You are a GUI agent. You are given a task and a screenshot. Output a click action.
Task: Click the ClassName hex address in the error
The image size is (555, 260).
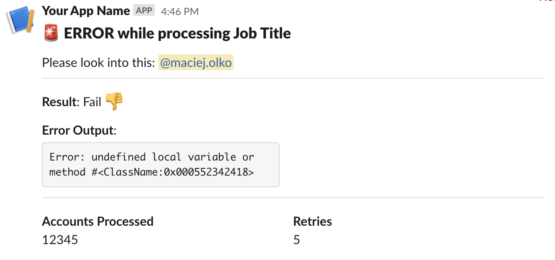[213, 172]
